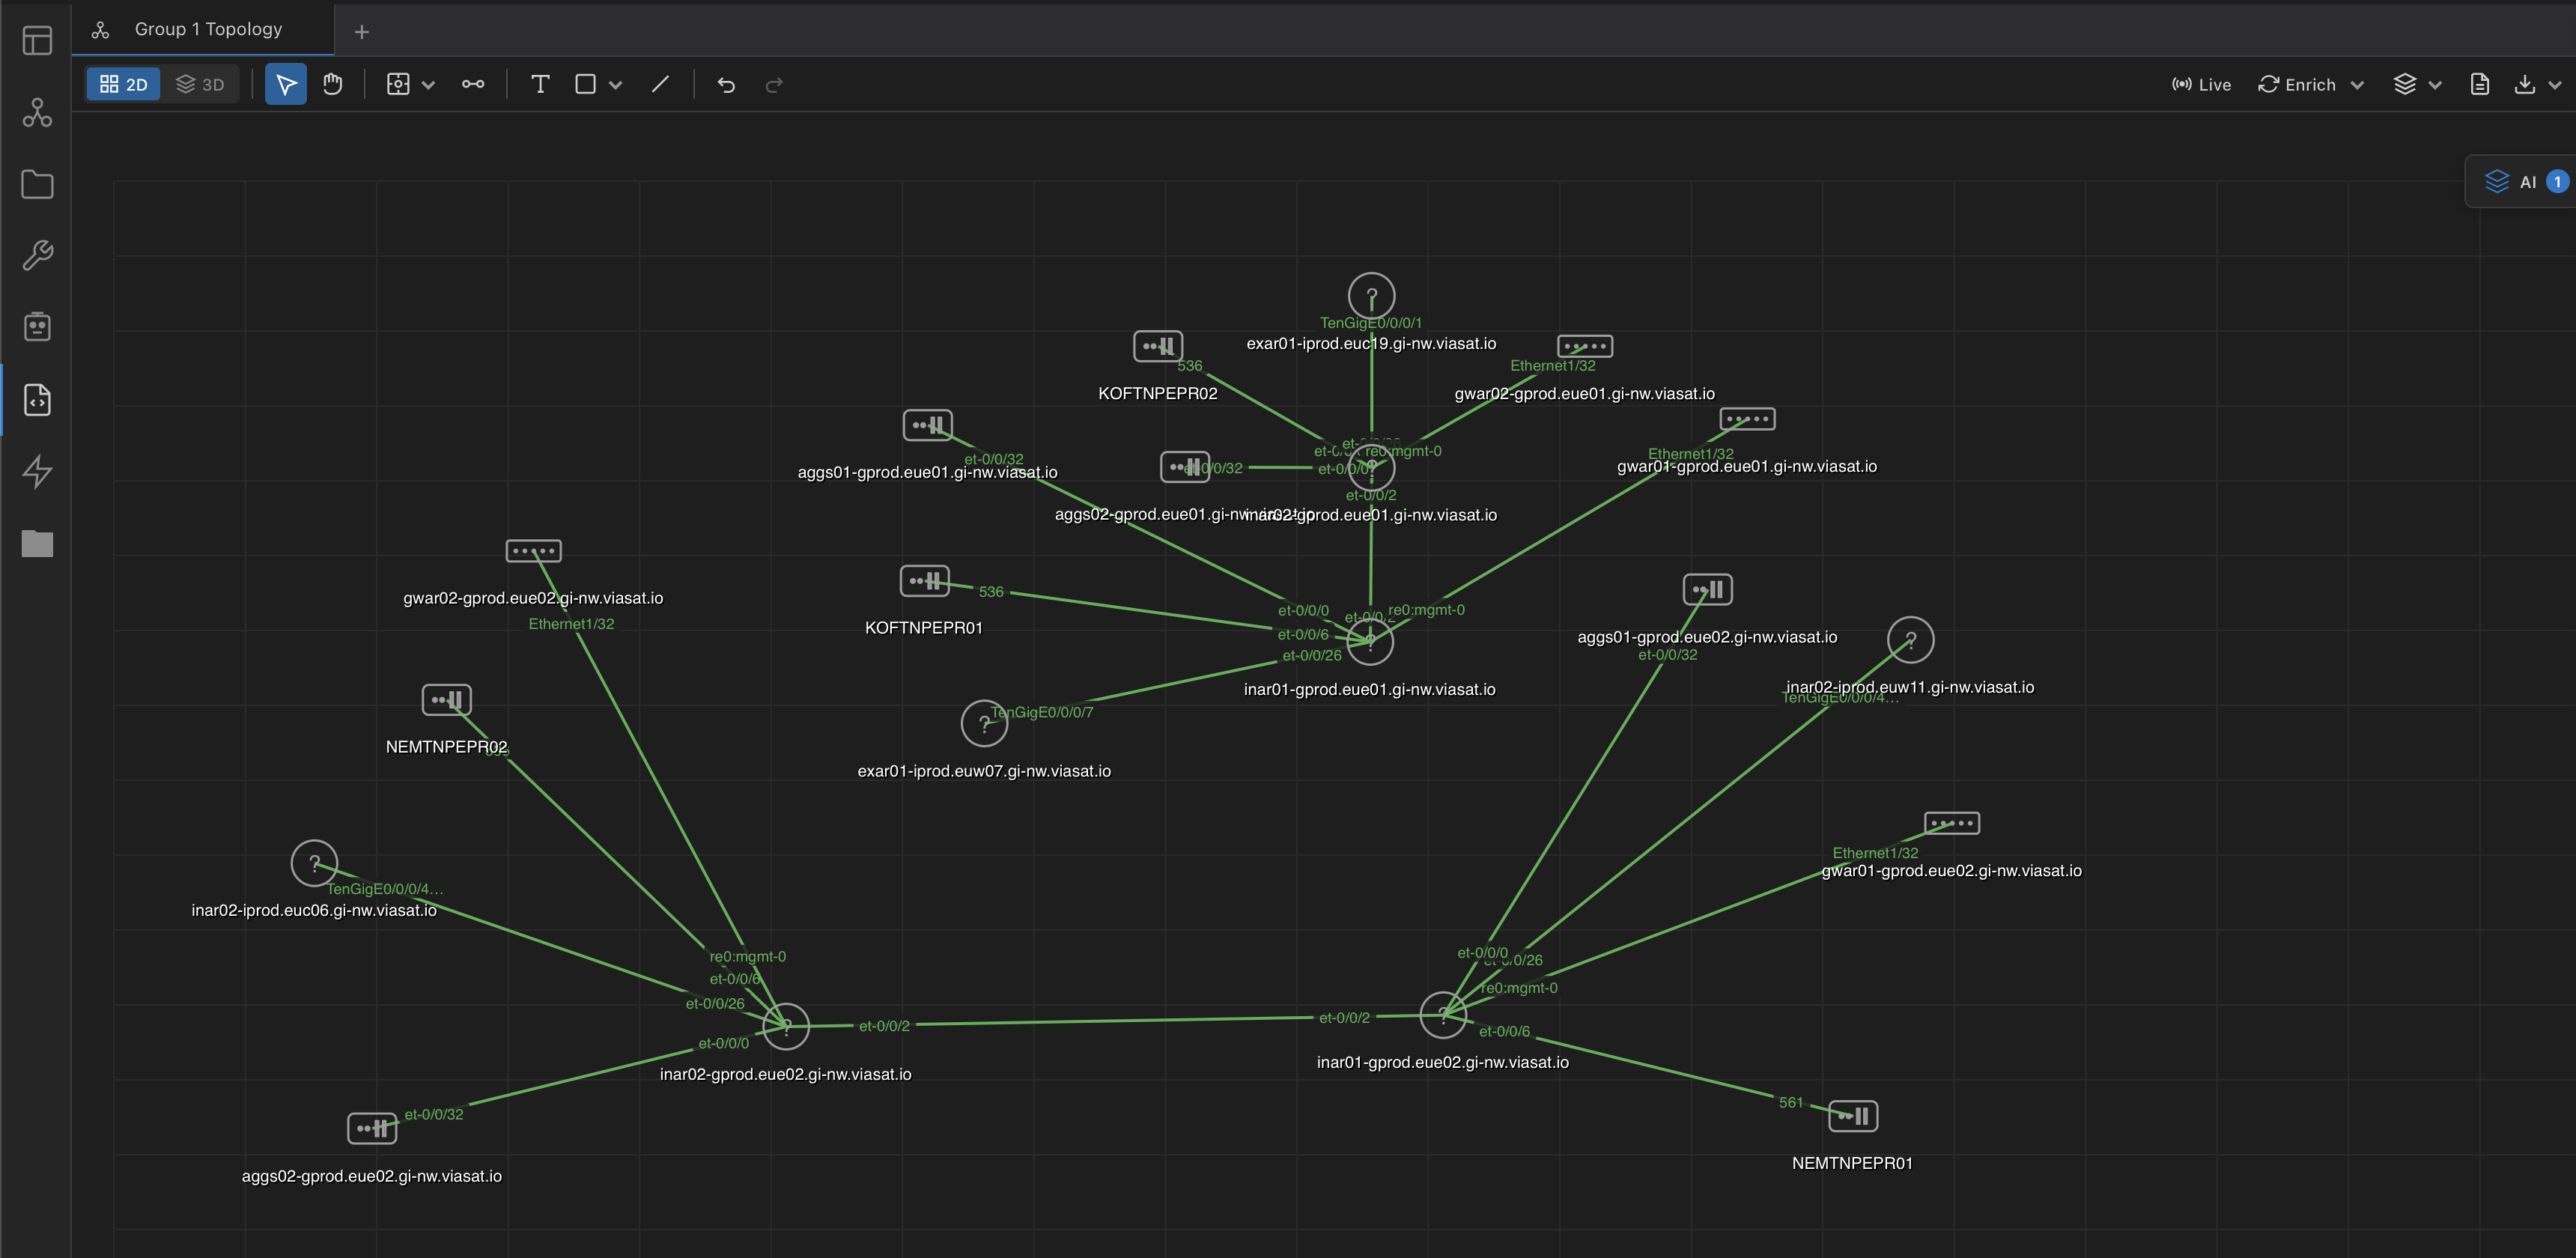
Task: Open the wrench tools panel in the sidebar
Action: [37, 255]
